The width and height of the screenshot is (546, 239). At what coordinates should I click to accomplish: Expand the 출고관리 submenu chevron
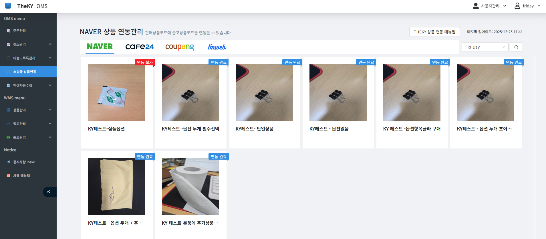tap(50, 137)
